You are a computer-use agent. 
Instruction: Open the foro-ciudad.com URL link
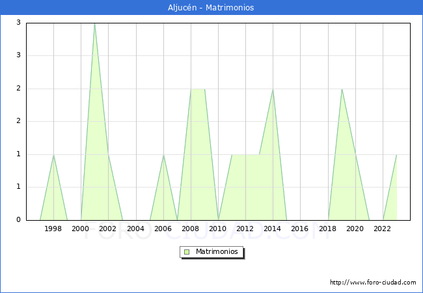click(373, 283)
